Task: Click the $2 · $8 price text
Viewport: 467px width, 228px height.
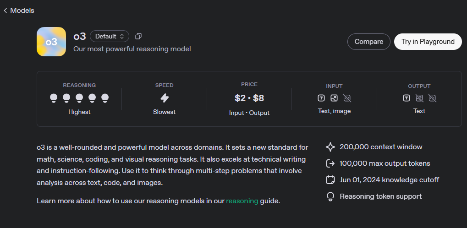Action: pyautogui.click(x=249, y=98)
